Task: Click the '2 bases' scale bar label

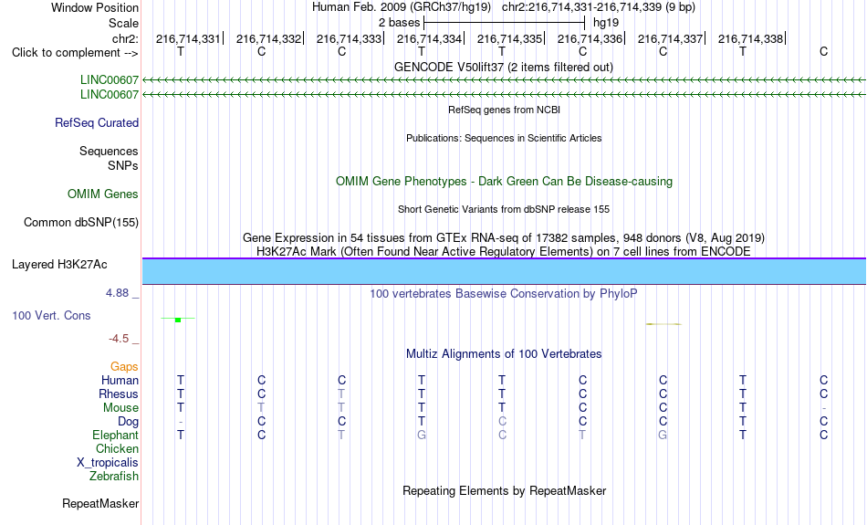Action: pos(399,23)
